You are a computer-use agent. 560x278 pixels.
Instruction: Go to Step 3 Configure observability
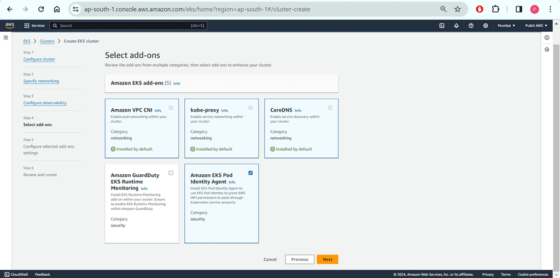(45, 103)
